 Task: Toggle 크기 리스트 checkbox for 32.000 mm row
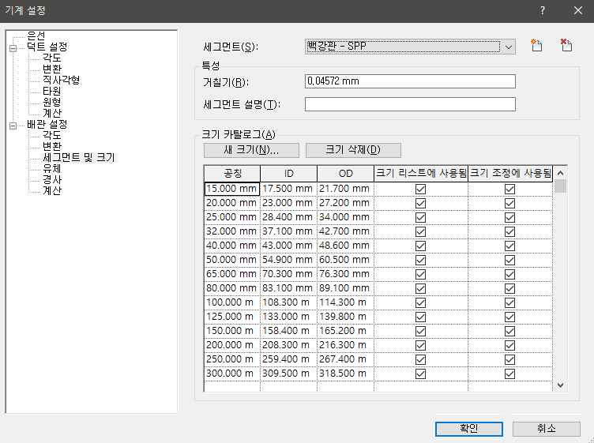pos(420,231)
